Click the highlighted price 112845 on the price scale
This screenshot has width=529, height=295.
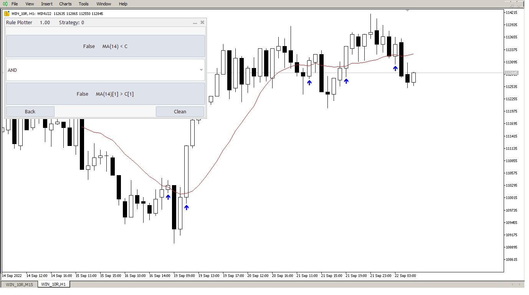[x=512, y=73]
